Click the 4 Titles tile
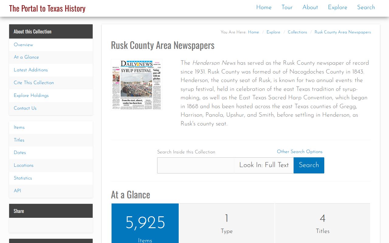The image size is (389, 243). pos(322,223)
